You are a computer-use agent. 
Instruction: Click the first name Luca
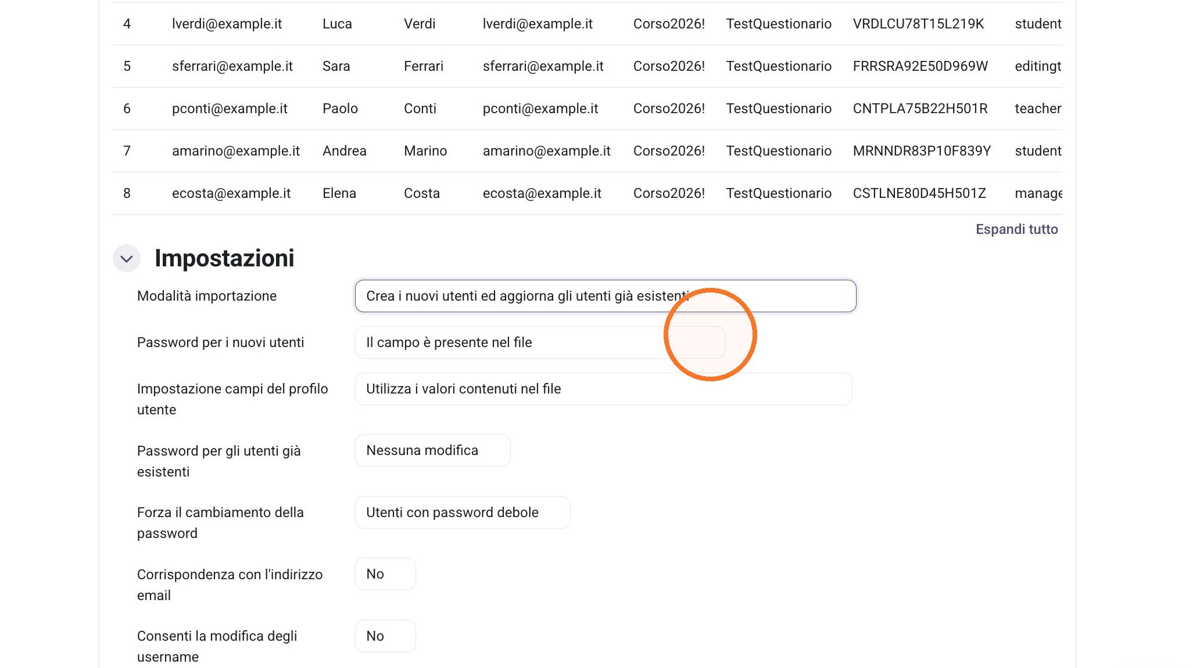coord(337,24)
